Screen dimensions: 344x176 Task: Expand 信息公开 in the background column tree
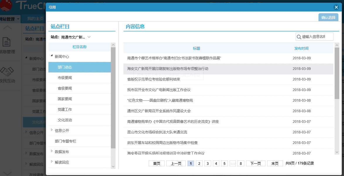(x=26, y=132)
